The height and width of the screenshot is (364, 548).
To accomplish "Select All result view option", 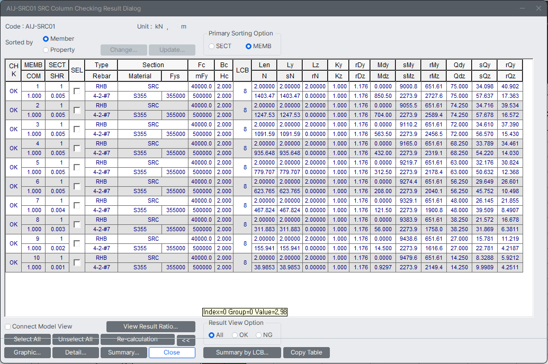I will click(211, 335).
